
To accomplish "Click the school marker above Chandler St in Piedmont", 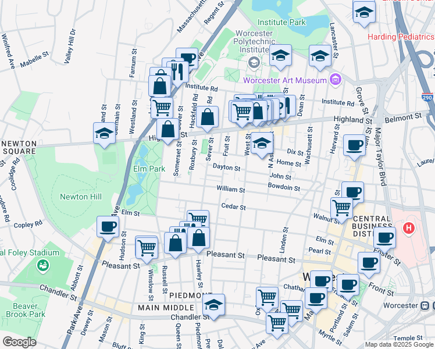I will [x=213, y=307].
